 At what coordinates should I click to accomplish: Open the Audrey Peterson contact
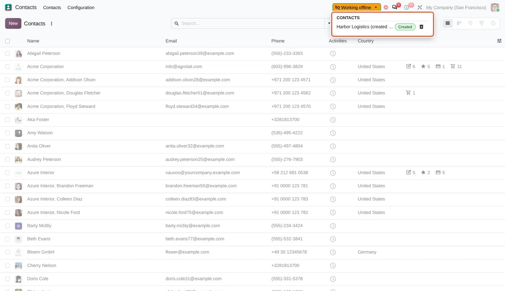click(44, 160)
